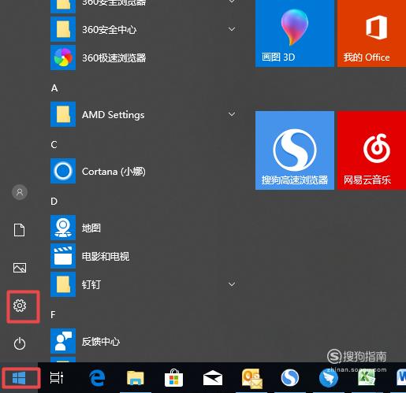Open the 画图 3D tile

[x=295, y=32]
